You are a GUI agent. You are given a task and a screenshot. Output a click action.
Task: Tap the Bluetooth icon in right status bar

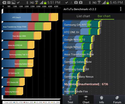(90, 3)
